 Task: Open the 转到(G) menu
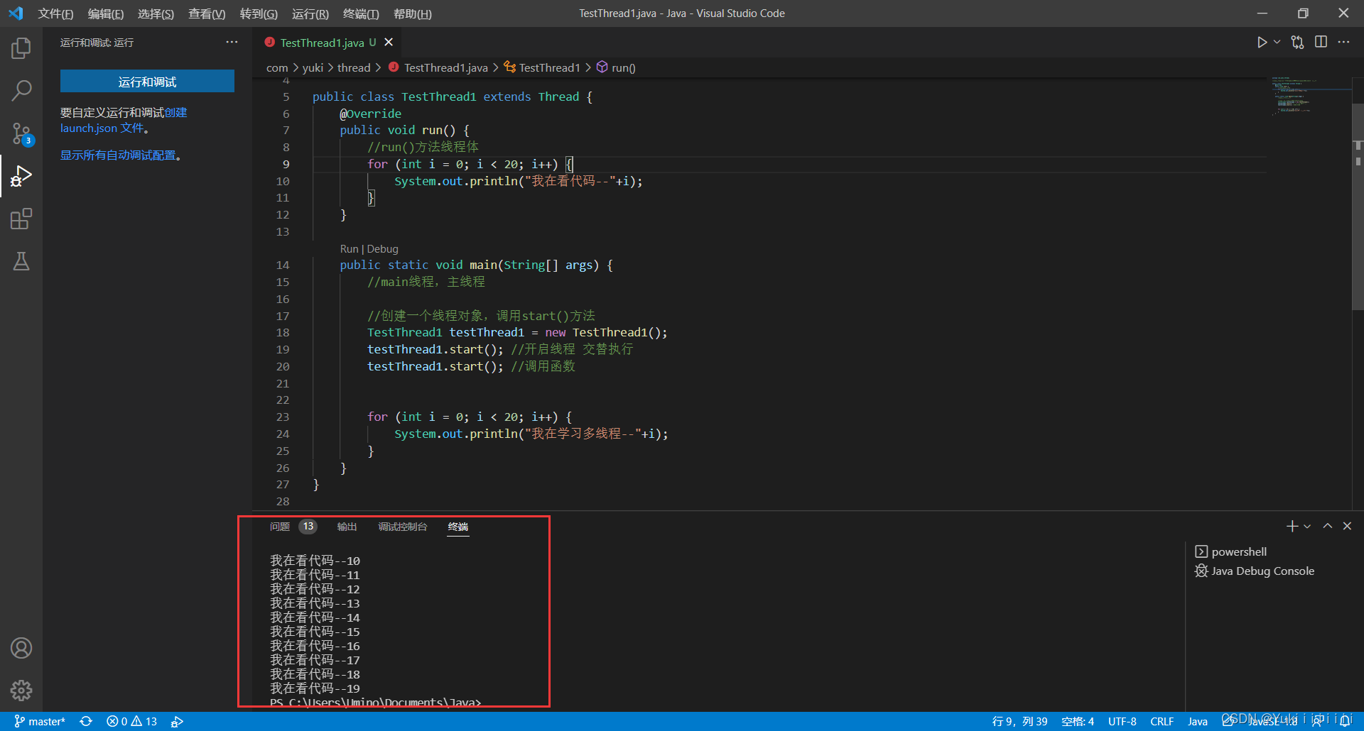point(259,13)
